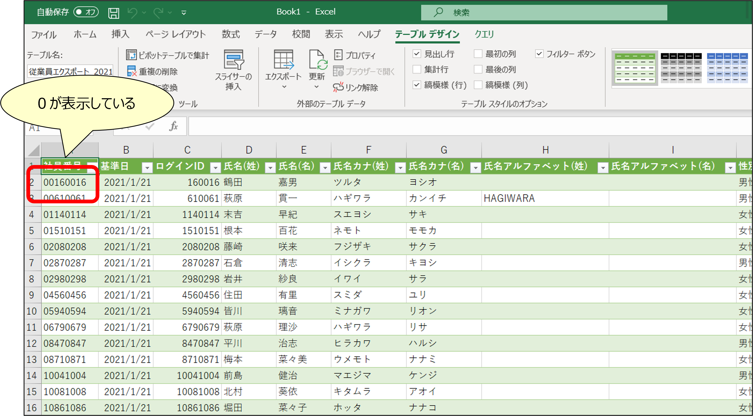The width and height of the screenshot is (753, 416).
Task: Click the cell showing 10861086 login ID
Action: (187, 407)
